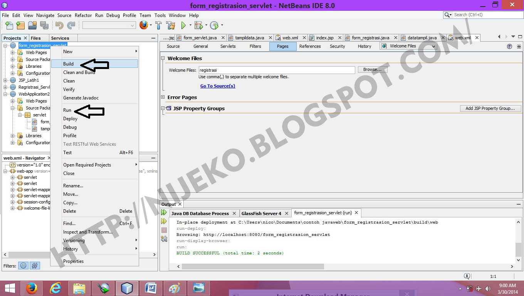Click the New Project toolbar icon
Screen dimensions: 524x296
(x=20, y=25)
